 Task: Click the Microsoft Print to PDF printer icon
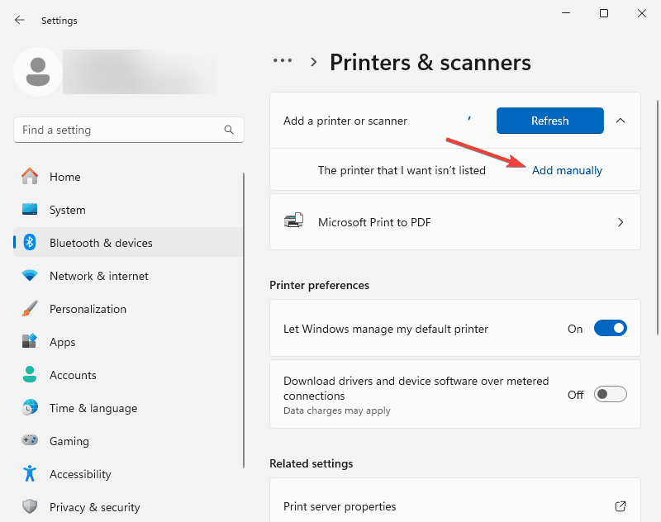point(294,221)
